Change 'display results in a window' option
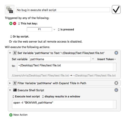The width and height of the screenshot is (125, 121). click(61, 96)
